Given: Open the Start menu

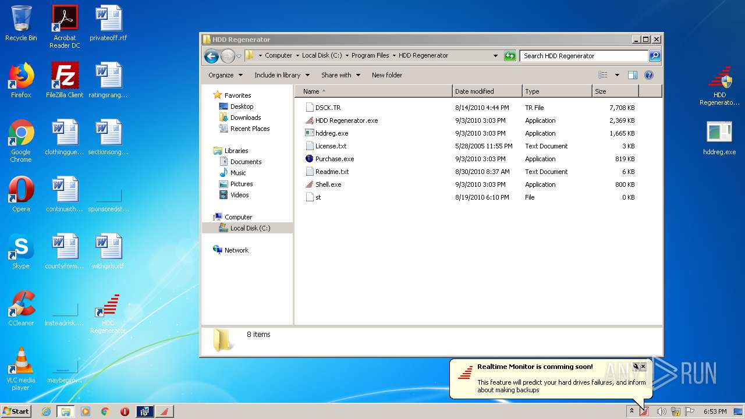Looking at the screenshot, I should (x=16, y=411).
